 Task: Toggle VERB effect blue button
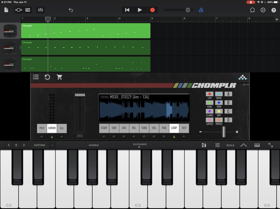(x=219, y=103)
